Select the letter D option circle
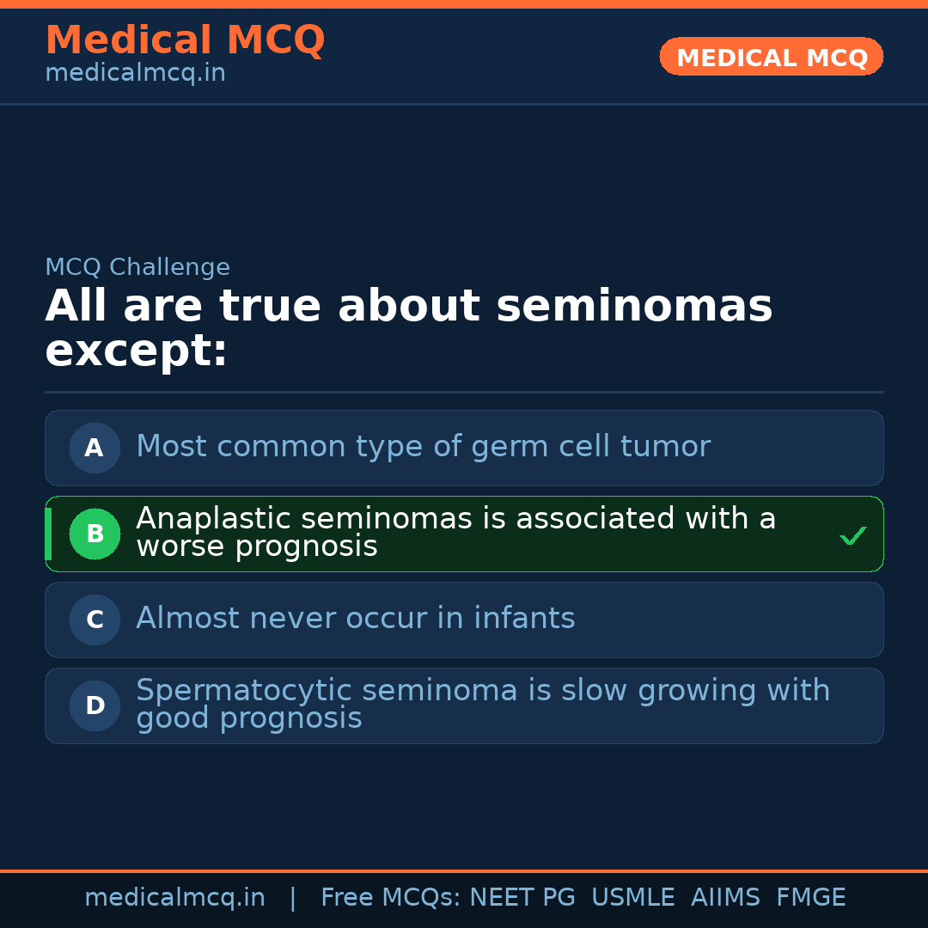928x928 pixels. 95,705
